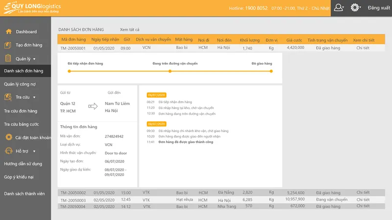The image size is (392, 220).
Task: Click hotline number 1900 8052
Action: (256, 8)
